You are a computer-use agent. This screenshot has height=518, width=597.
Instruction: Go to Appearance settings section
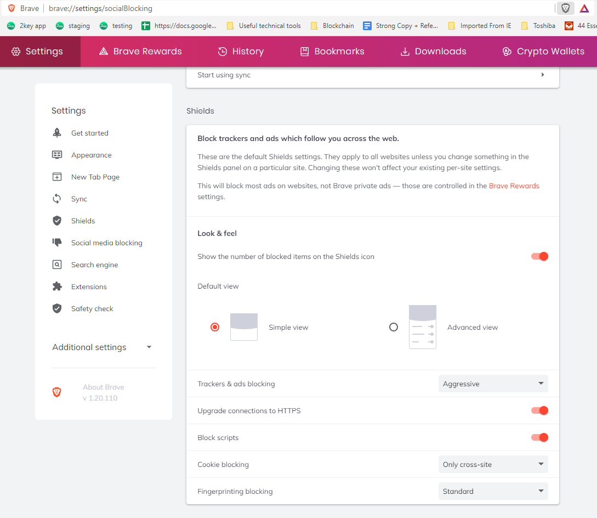pos(92,155)
